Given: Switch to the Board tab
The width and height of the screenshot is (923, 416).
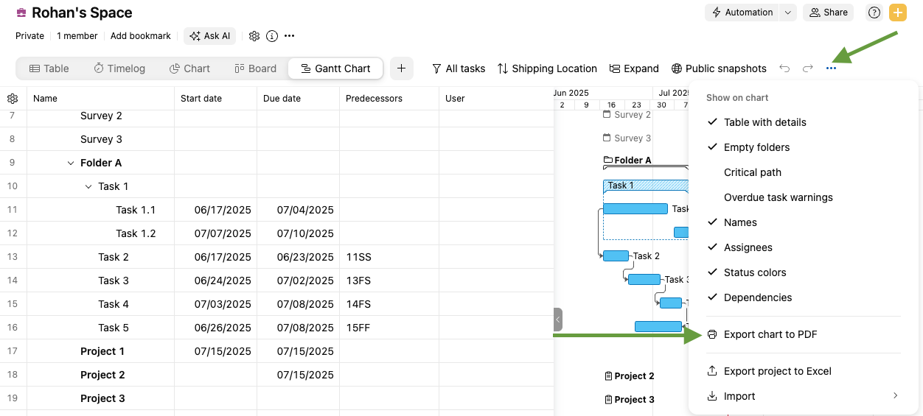Looking at the screenshot, I should [x=255, y=68].
